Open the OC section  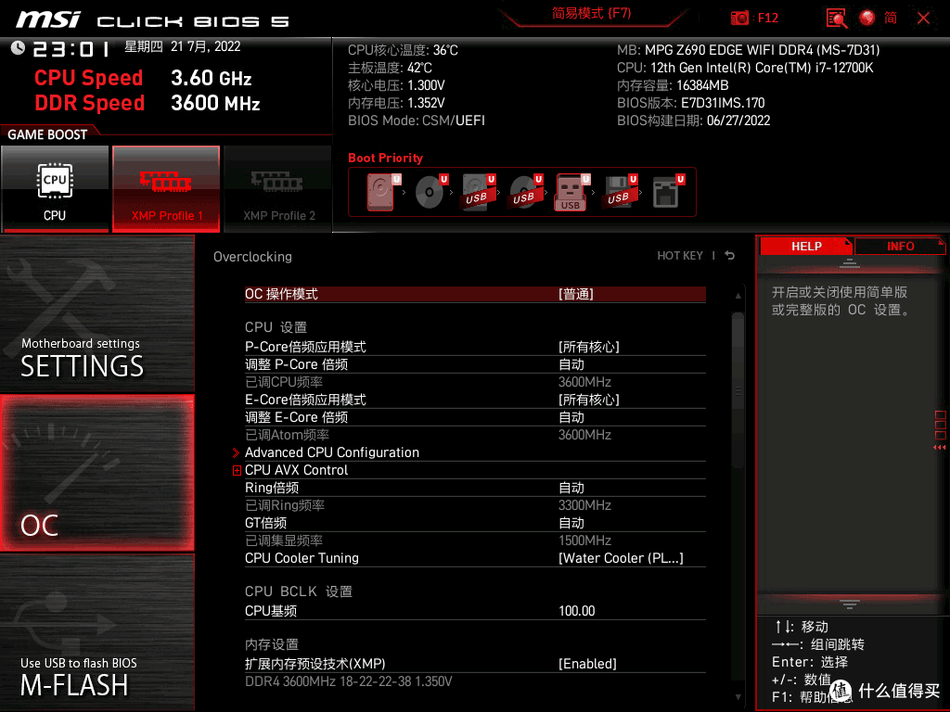tap(96, 473)
